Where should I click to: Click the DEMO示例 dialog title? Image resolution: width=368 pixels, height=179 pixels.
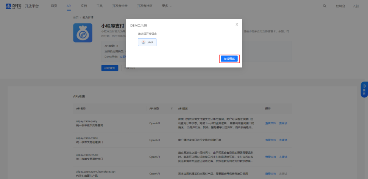click(x=139, y=26)
